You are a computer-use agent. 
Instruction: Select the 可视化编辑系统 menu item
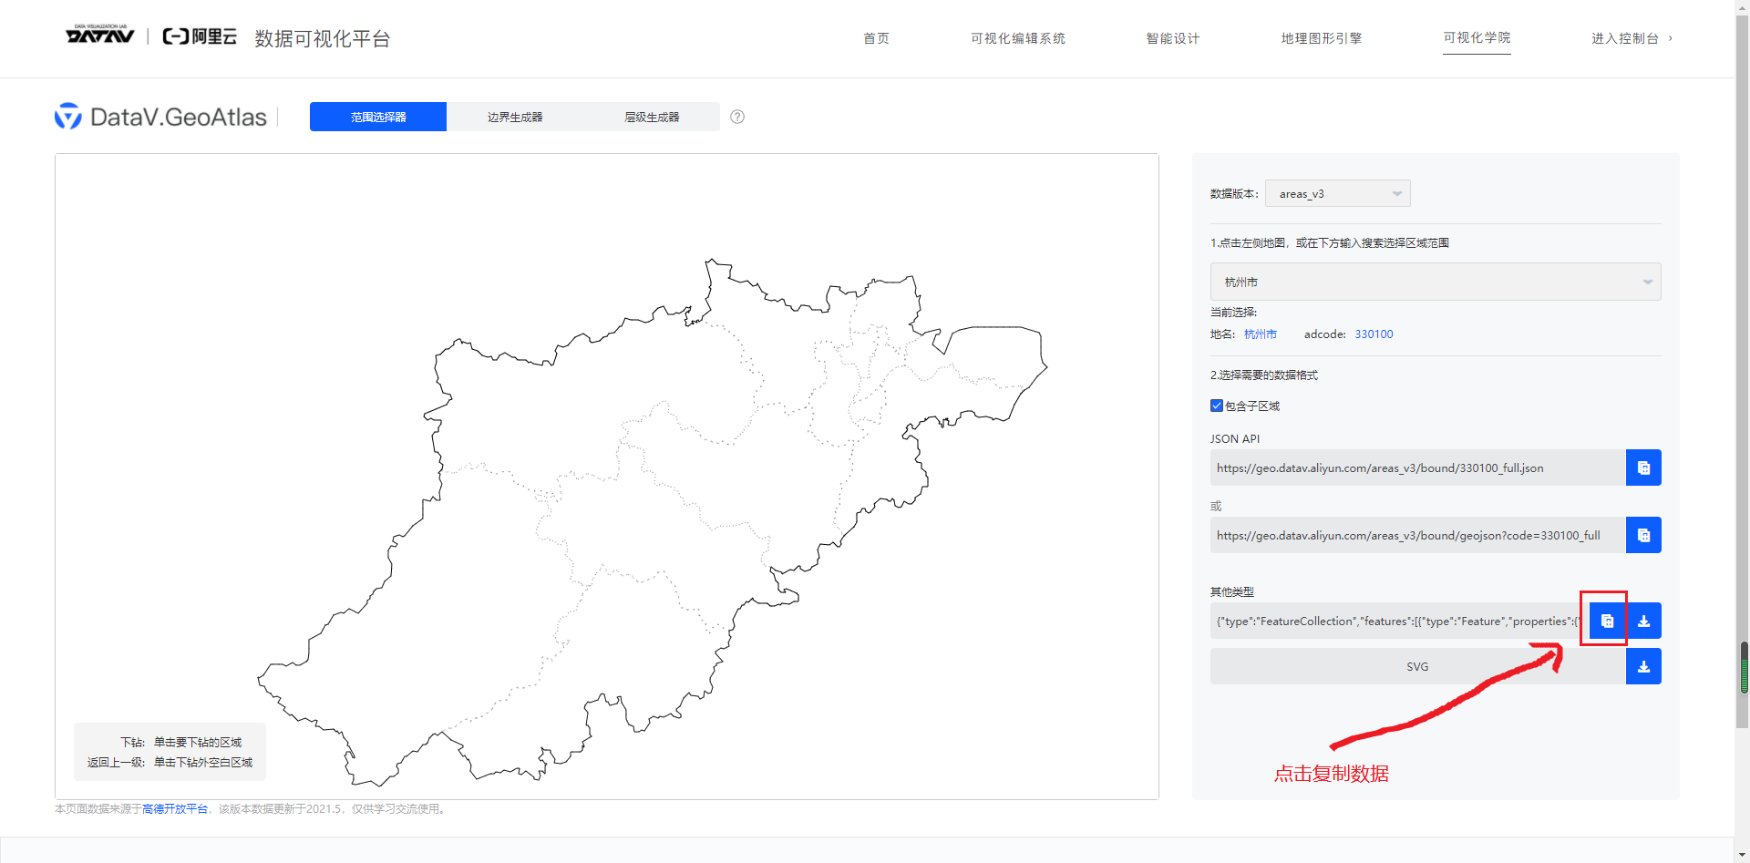click(x=1017, y=38)
